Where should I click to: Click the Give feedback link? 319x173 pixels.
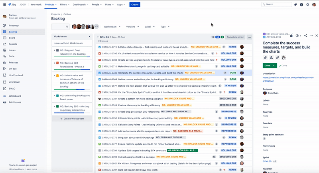click(x=16, y=169)
